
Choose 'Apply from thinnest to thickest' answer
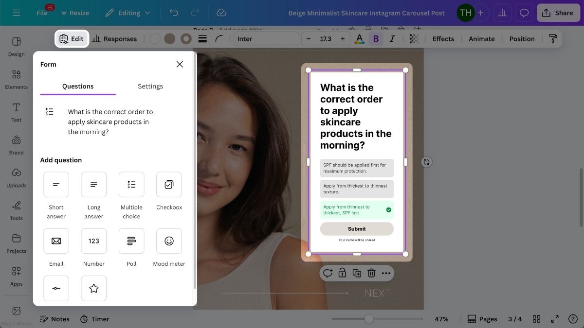coord(357,210)
